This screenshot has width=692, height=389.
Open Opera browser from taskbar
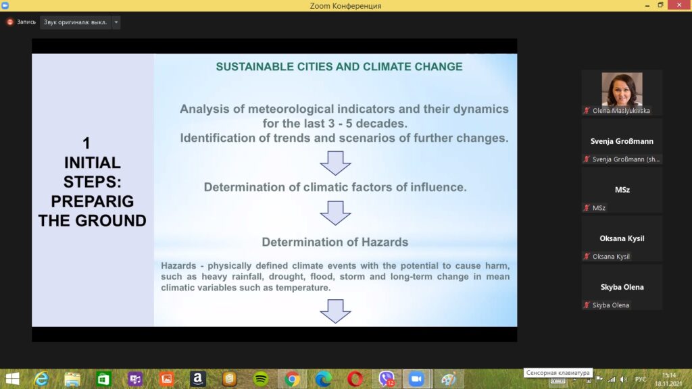tap(355, 379)
